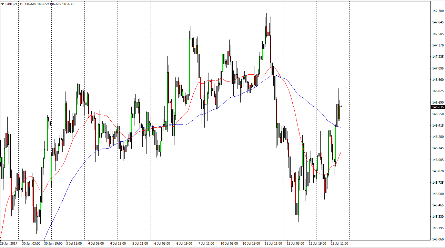This screenshot has width=445, height=248.
Task: Click the triangle arrow beside GBPJPY,H1
Action: point(3,4)
